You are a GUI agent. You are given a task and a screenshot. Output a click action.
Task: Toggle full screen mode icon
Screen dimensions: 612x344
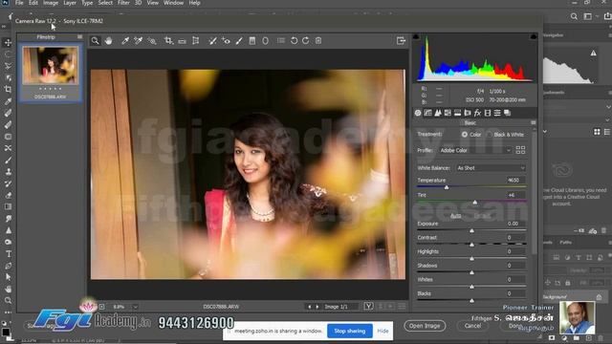[x=401, y=40]
